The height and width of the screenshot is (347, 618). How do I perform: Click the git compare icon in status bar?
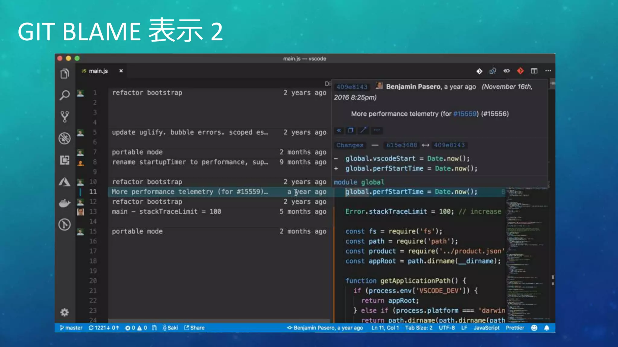tap(154, 328)
